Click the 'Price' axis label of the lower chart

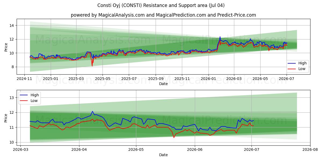point(6,118)
